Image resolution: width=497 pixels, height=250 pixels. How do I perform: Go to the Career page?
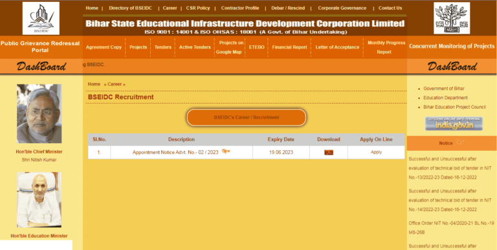click(170, 8)
